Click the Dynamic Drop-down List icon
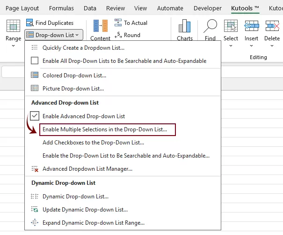The width and height of the screenshot is (283, 235). coord(35,196)
